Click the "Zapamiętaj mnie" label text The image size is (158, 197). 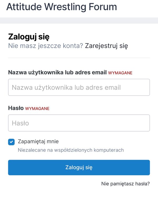pos(38,142)
